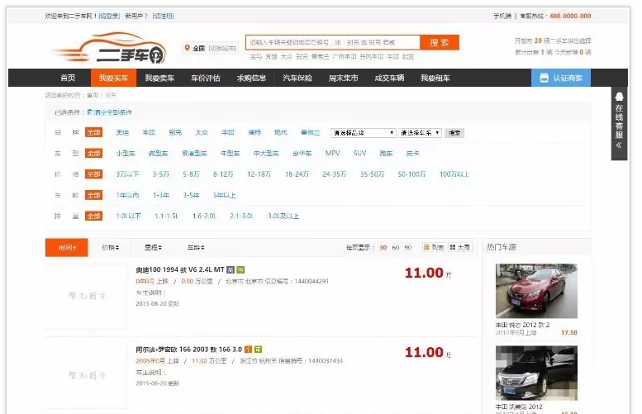Open the 请选择车系 series dropdown

(x=421, y=132)
